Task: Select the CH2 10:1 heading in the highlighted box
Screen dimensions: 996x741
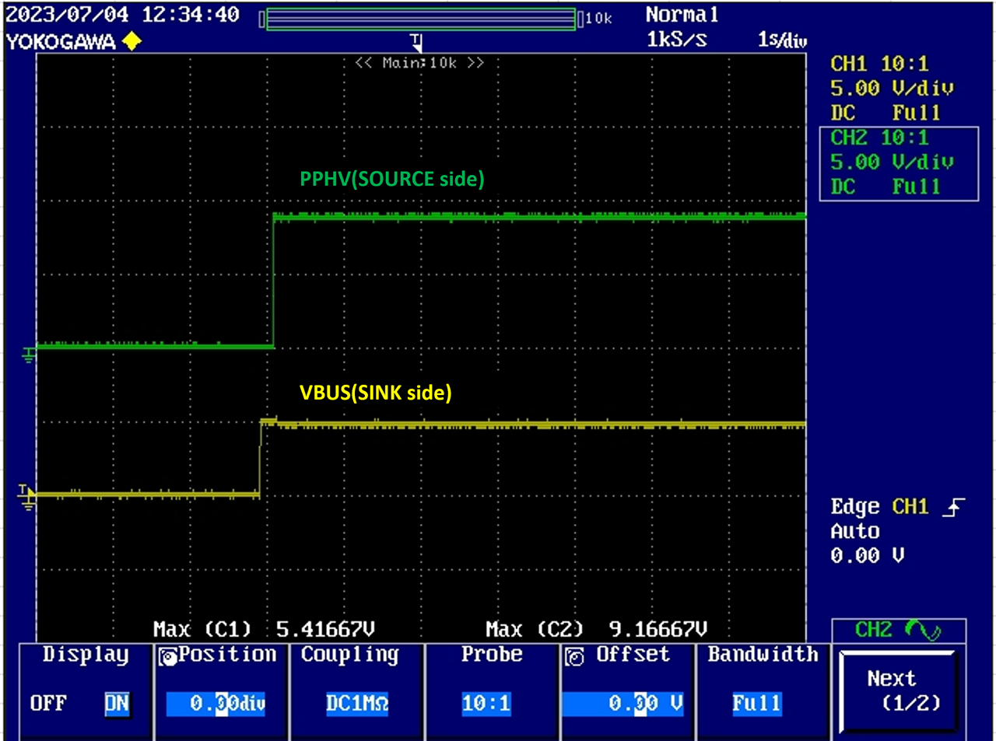Action: (880, 138)
